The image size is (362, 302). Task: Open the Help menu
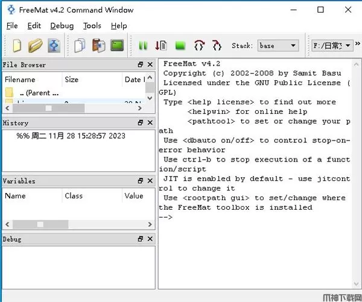pyautogui.click(x=119, y=25)
